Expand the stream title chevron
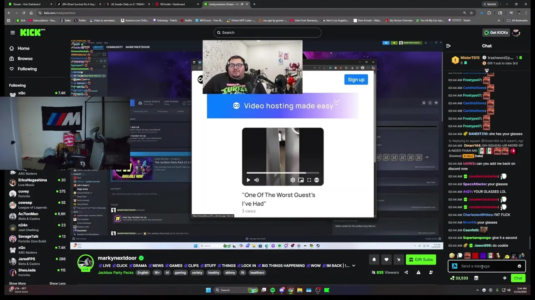This screenshot has width=535, height=300. [354, 265]
